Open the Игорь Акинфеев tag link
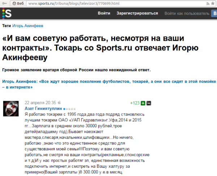Viewport: 217px width, 176px height. click(28, 26)
